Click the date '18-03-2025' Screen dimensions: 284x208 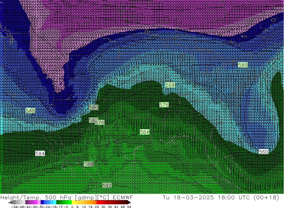pyautogui.click(x=194, y=197)
